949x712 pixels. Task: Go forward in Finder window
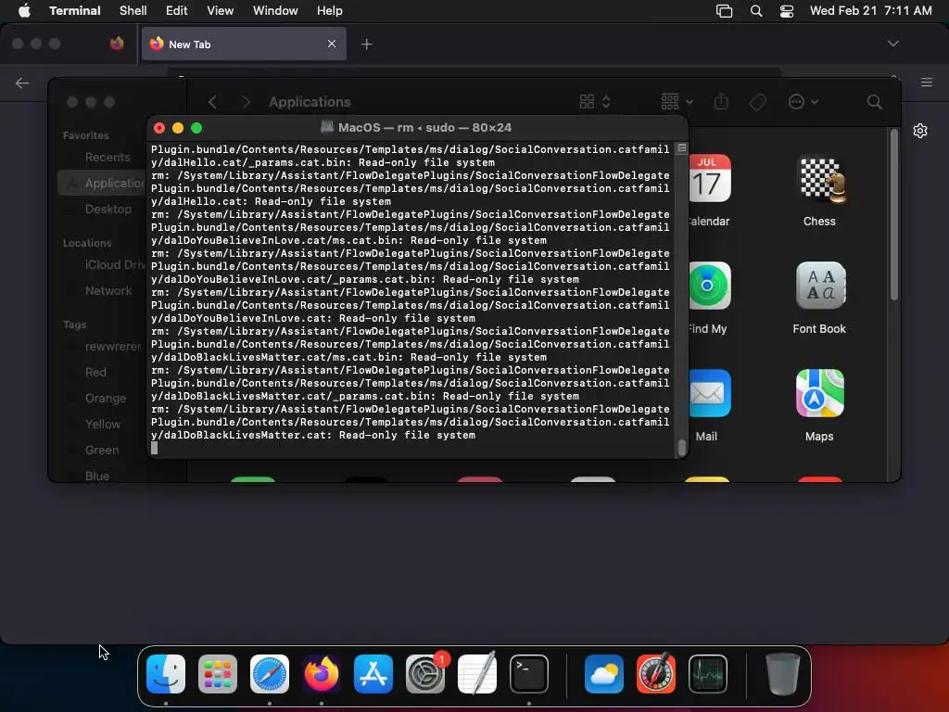click(246, 102)
